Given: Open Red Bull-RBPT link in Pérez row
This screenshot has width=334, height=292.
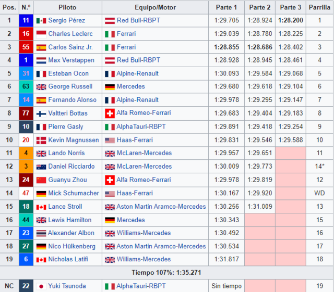Looking at the screenshot, I should (138, 20).
